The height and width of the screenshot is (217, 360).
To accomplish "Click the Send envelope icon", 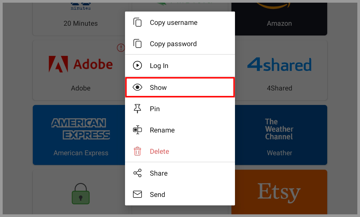I will click(x=137, y=194).
